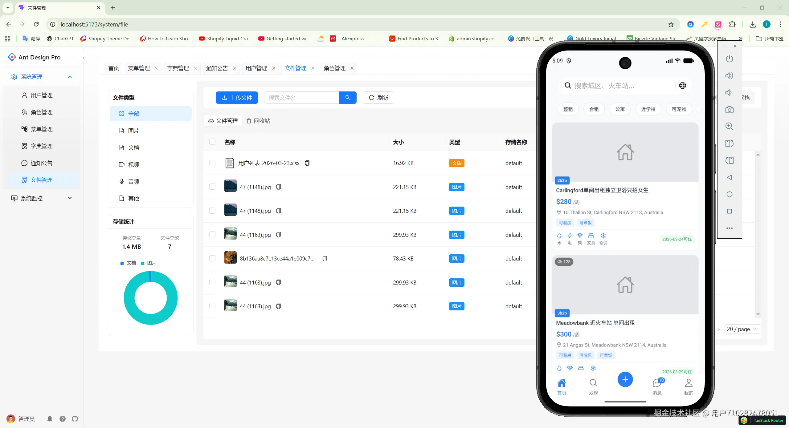The height and width of the screenshot is (428, 789).
Task: Click the 上传文件 upload button
Action: (236, 97)
